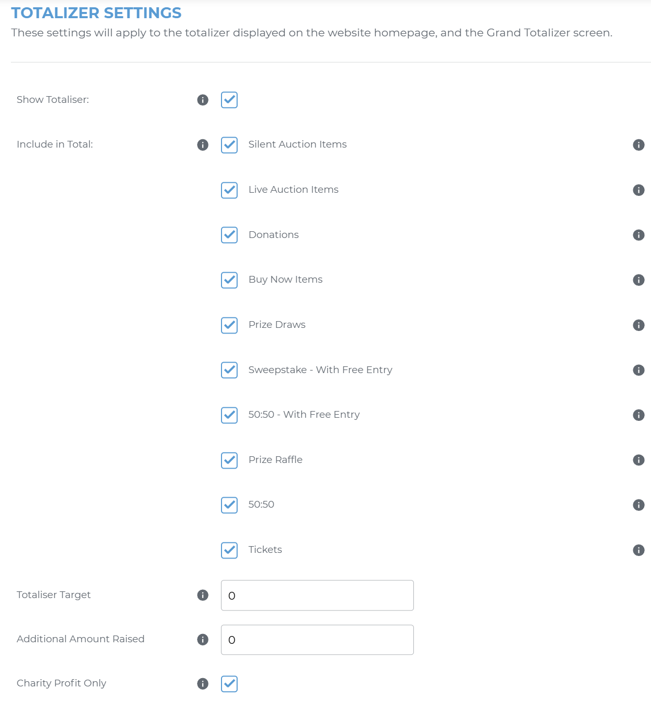Click the info icon beside Live Auction Items
This screenshot has height=702, width=651.
(x=639, y=190)
